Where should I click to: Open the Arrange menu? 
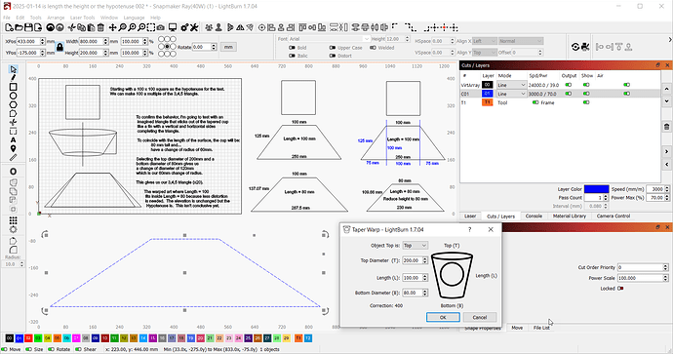[56, 18]
